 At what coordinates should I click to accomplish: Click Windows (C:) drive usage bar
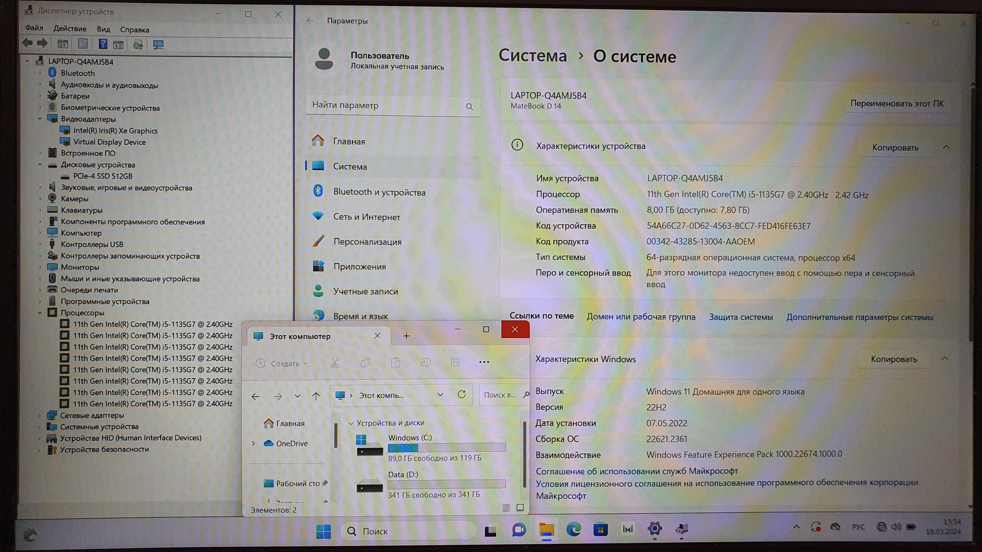pyautogui.click(x=446, y=448)
